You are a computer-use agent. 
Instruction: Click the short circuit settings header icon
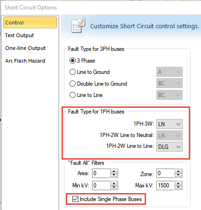(78, 26)
